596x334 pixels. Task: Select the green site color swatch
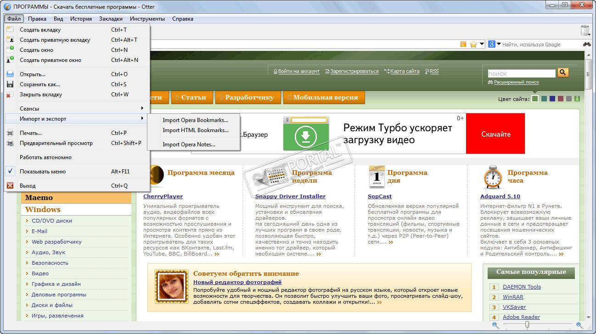click(x=535, y=99)
